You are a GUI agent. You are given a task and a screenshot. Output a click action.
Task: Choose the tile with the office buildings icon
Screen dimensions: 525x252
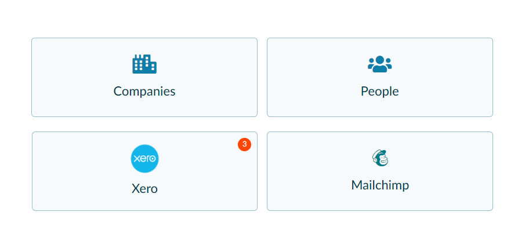point(144,77)
